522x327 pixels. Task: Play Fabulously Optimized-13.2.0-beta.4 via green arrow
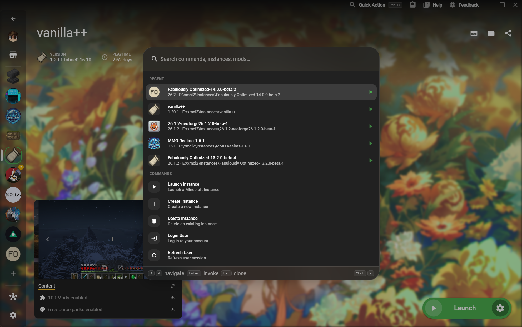click(371, 161)
